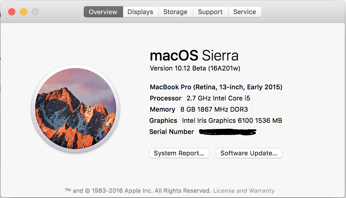Click the macOS Sierra title text

pyautogui.click(x=194, y=55)
